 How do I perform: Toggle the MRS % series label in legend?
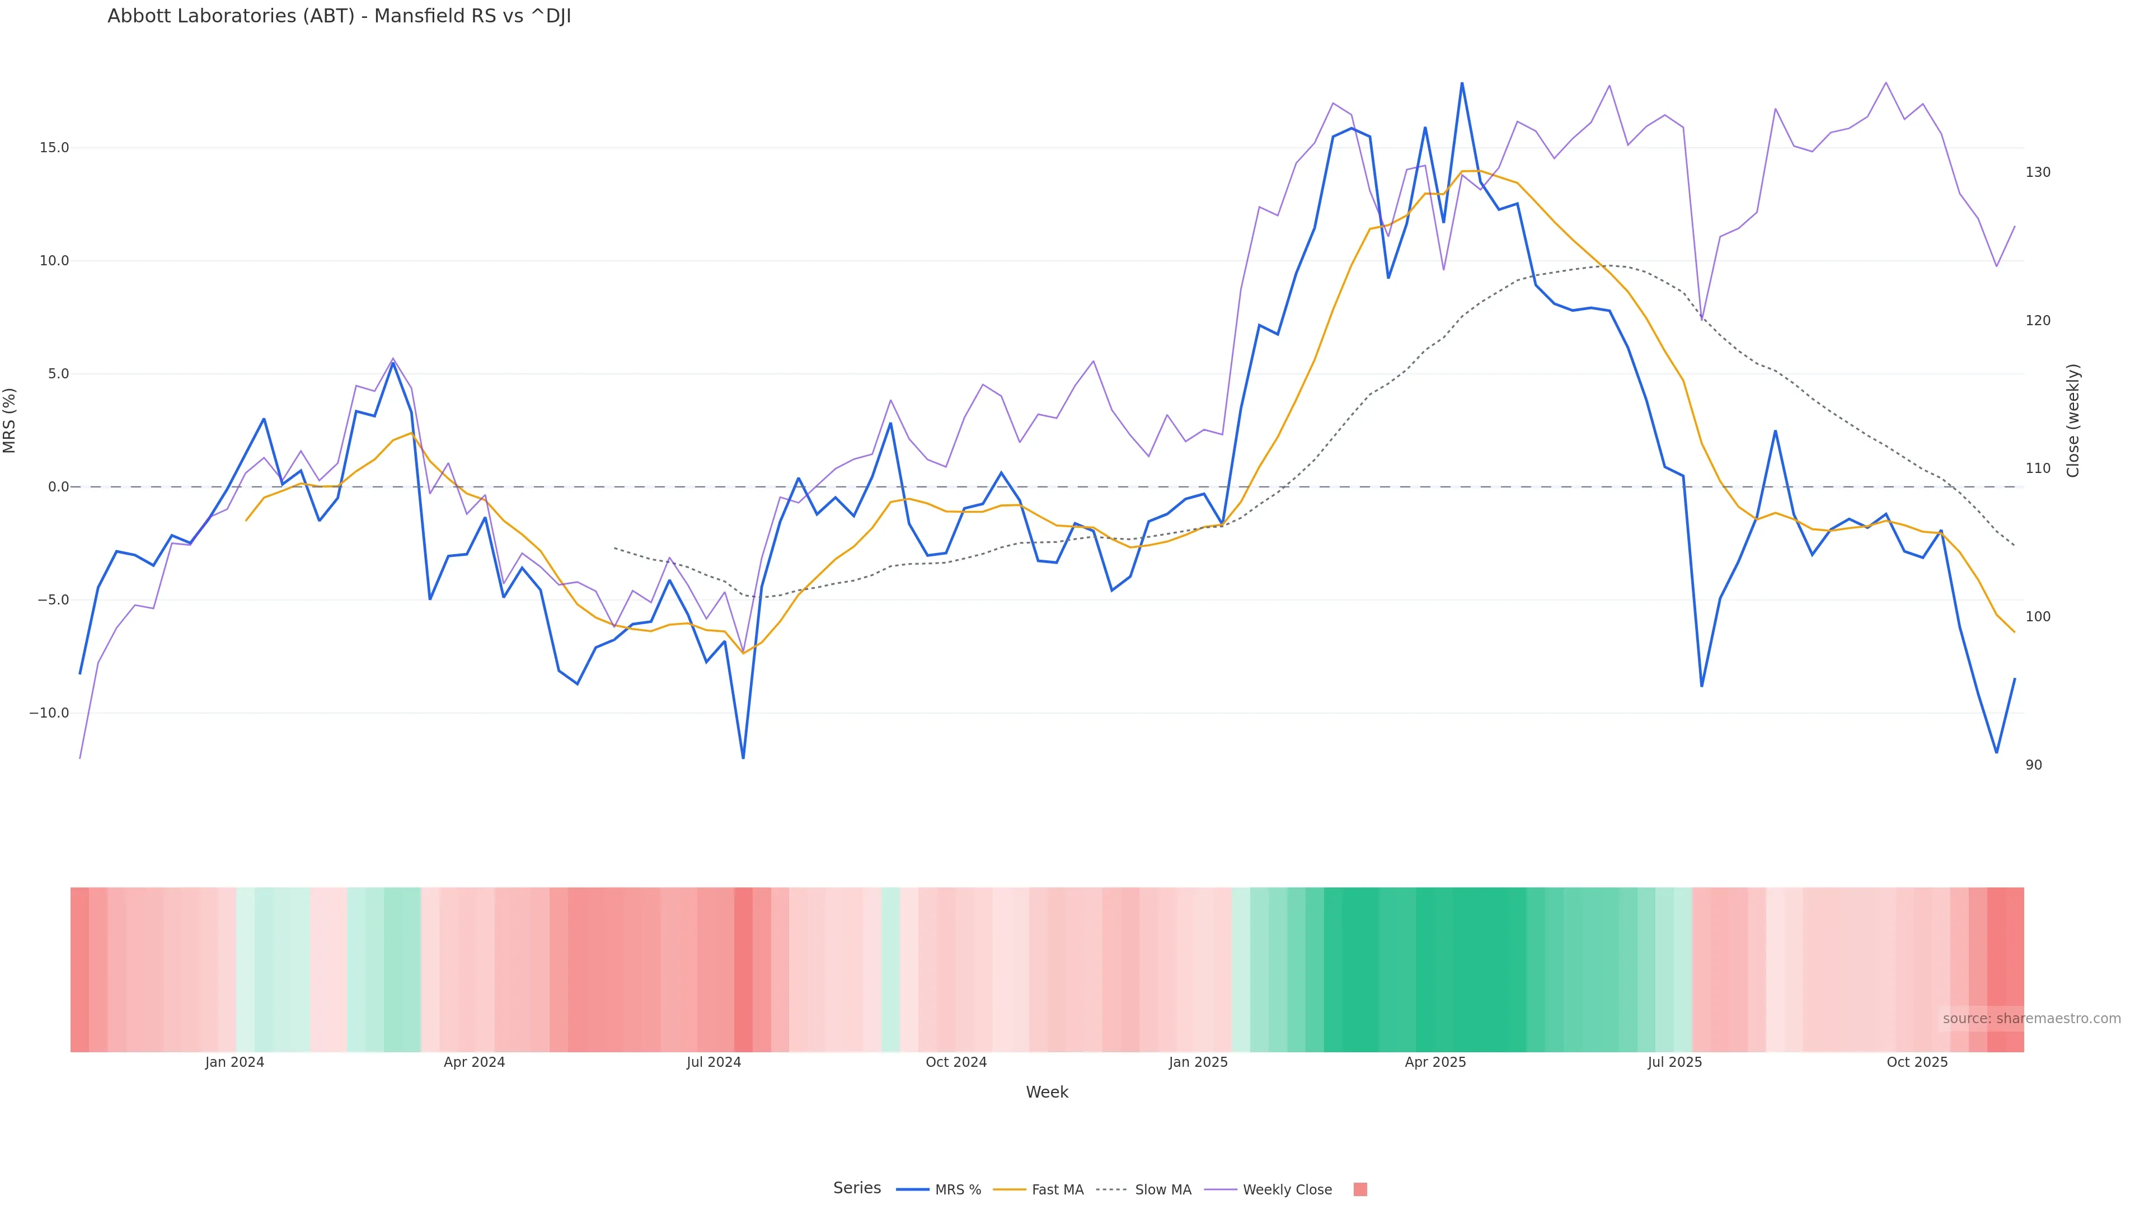[958, 1190]
